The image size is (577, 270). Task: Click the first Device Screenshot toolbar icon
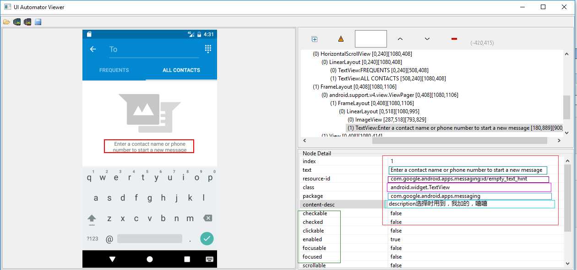point(17,21)
